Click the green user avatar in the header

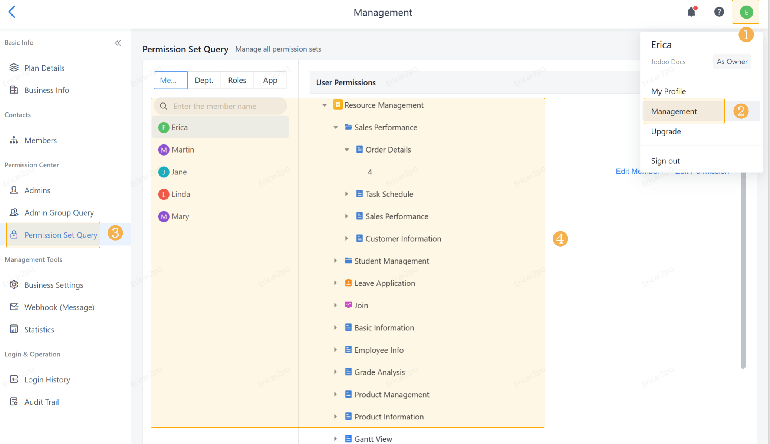click(746, 12)
